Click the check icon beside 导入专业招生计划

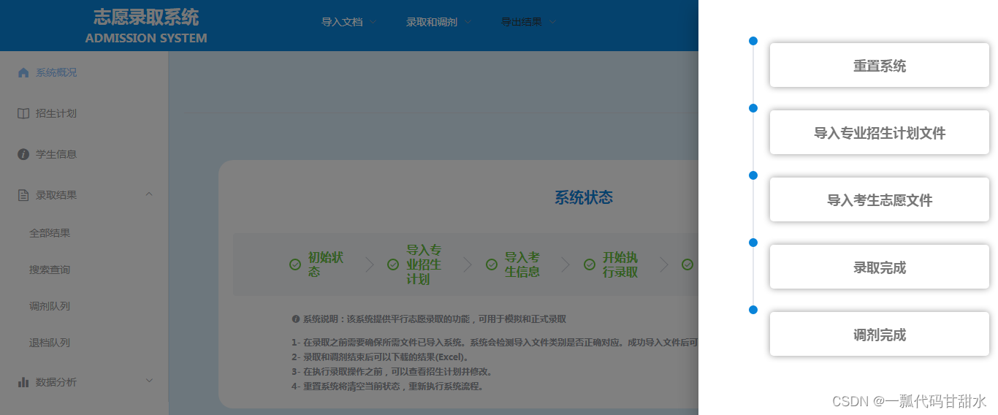pyautogui.click(x=393, y=264)
